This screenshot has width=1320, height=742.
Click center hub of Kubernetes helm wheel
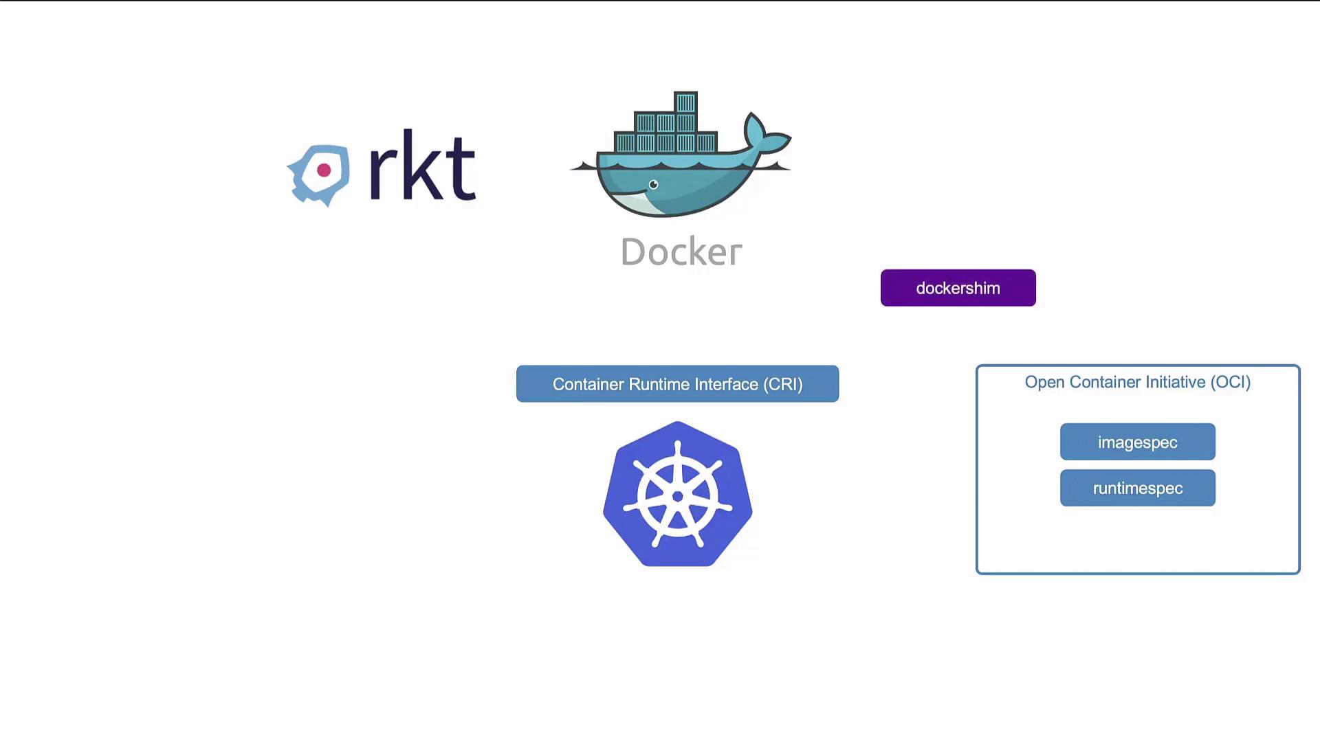point(677,496)
